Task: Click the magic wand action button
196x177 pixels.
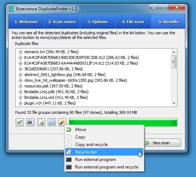Action: click(62, 122)
